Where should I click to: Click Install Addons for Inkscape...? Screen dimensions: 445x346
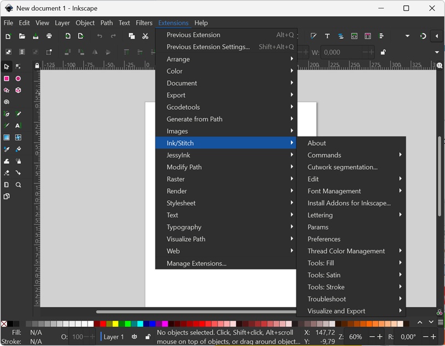pos(351,203)
